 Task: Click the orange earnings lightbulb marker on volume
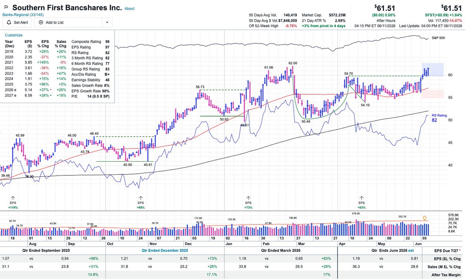pyautogui.click(x=424, y=219)
